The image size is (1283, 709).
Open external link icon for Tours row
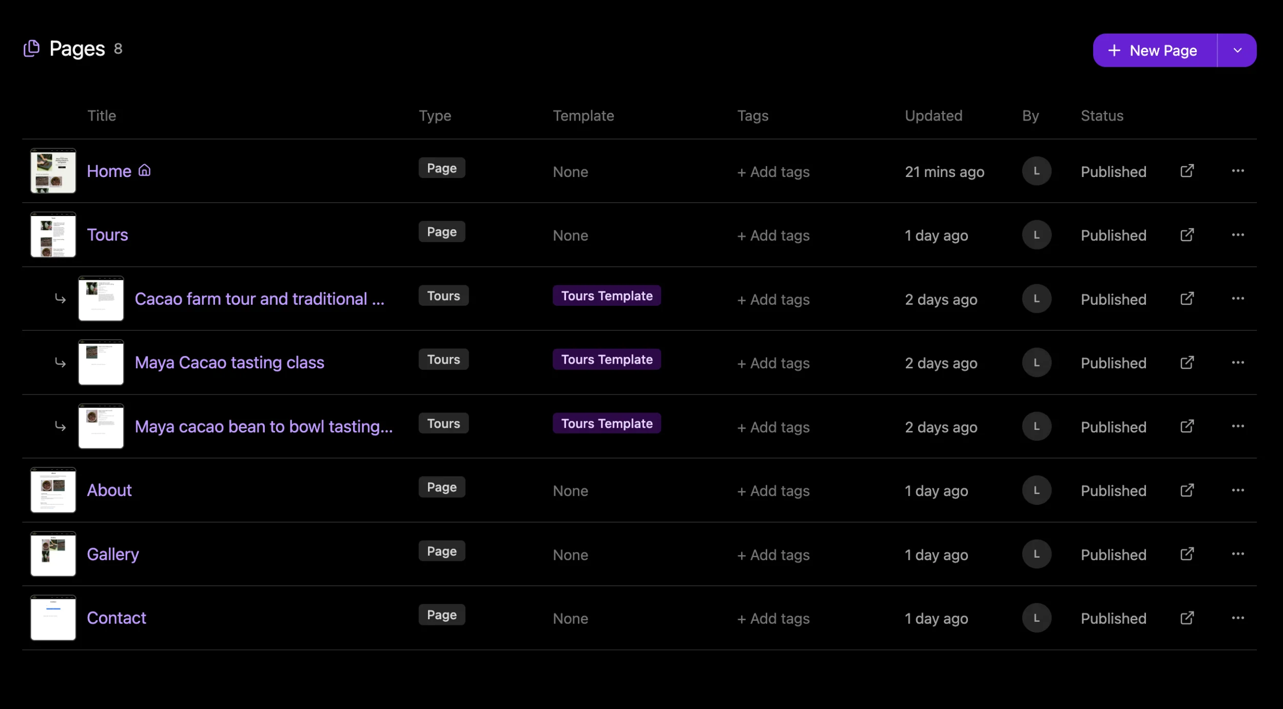[x=1187, y=235]
